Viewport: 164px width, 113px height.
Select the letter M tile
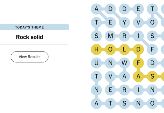110,36
